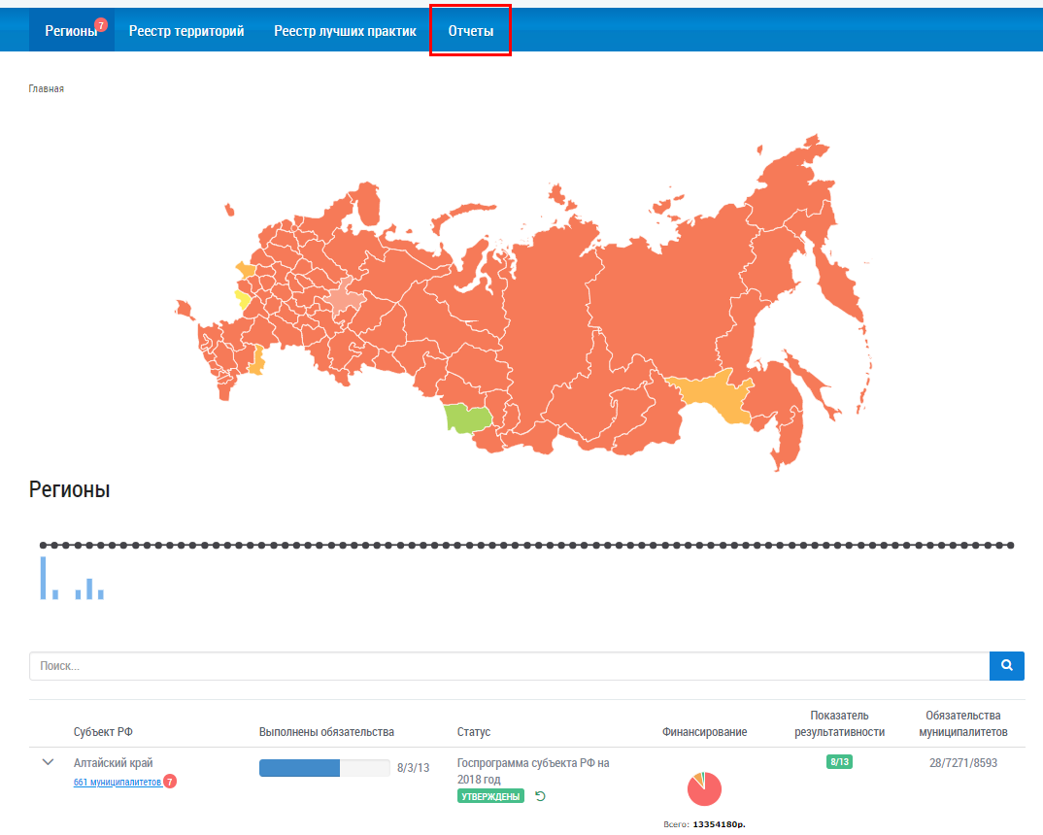Click the tallest blue bar in chart
1043x835 pixels.
43,578
